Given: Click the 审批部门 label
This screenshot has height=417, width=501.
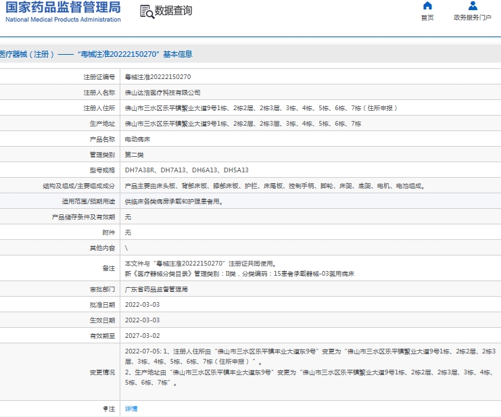Looking at the screenshot, I should pyautogui.click(x=102, y=289).
